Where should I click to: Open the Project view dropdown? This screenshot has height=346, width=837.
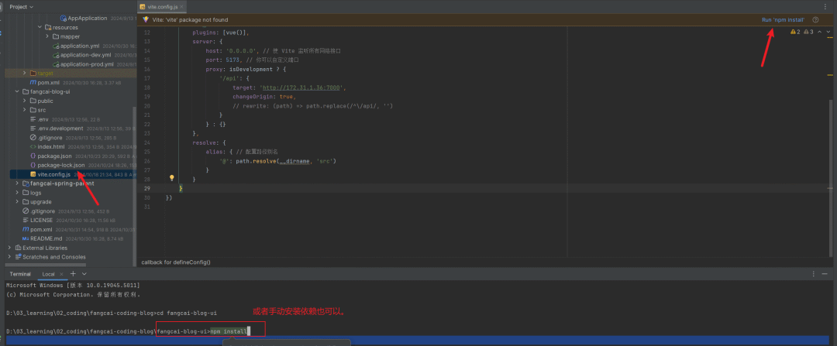click(21, 6)
